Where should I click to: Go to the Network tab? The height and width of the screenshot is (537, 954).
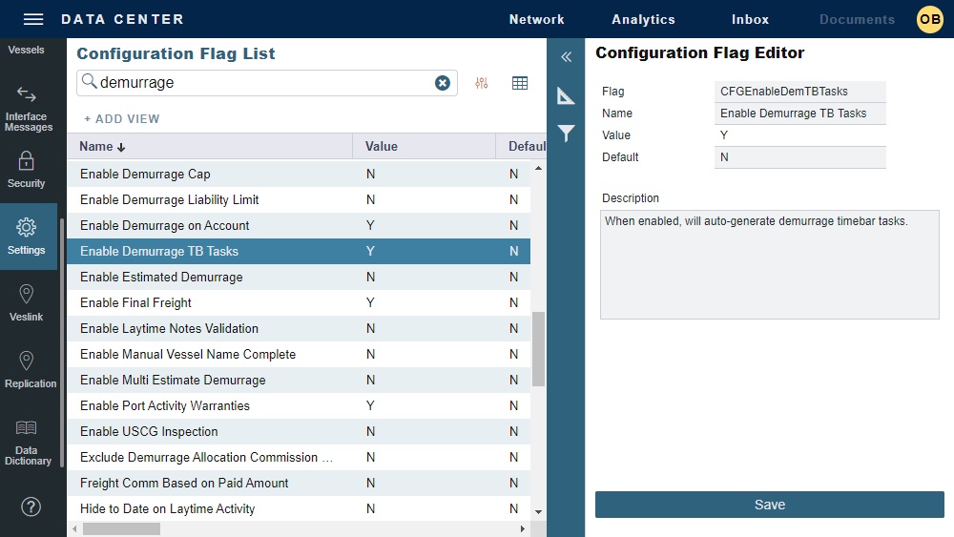[536, 19]
